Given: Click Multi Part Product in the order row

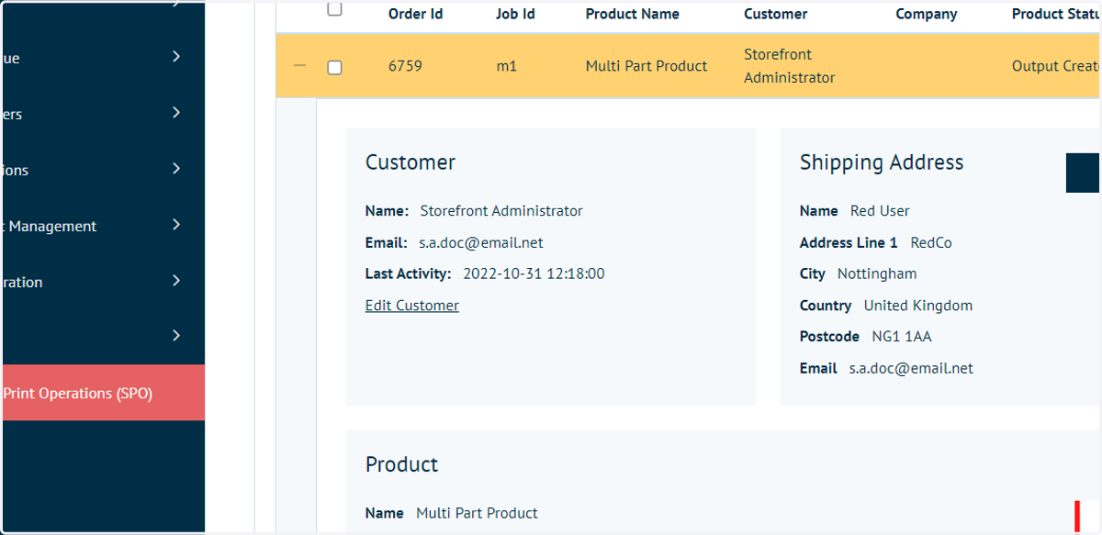Looking at the screenshot, I should pyautogui.click(x=647, y=66).
